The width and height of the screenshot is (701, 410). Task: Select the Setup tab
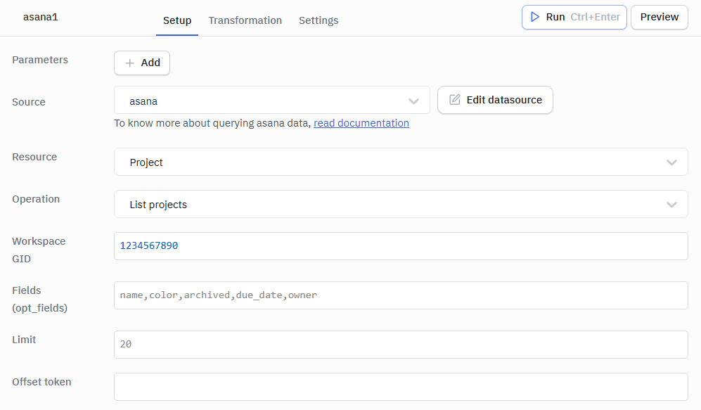coord(177,20)
